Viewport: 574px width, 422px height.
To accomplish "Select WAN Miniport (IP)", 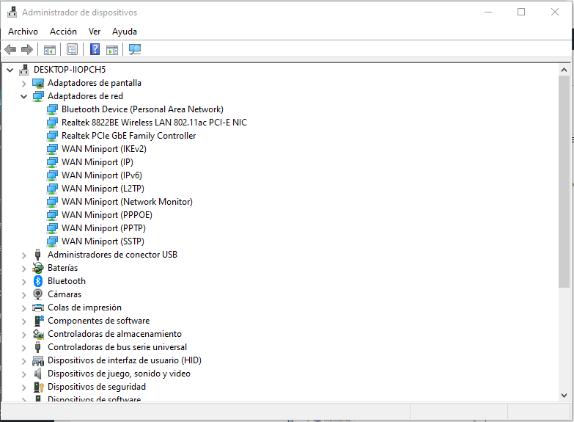I will [x=97, y=162].
